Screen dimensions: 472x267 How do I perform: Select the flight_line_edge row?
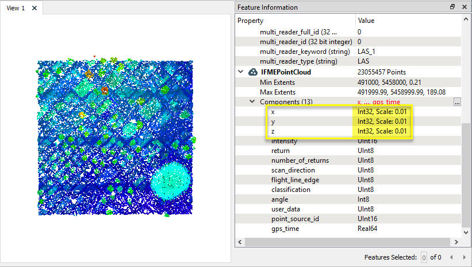[348, 180]
